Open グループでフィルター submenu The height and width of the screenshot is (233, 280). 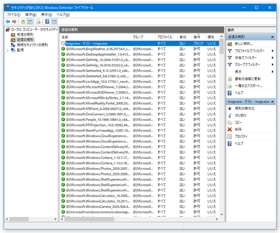tap(251, 65)
